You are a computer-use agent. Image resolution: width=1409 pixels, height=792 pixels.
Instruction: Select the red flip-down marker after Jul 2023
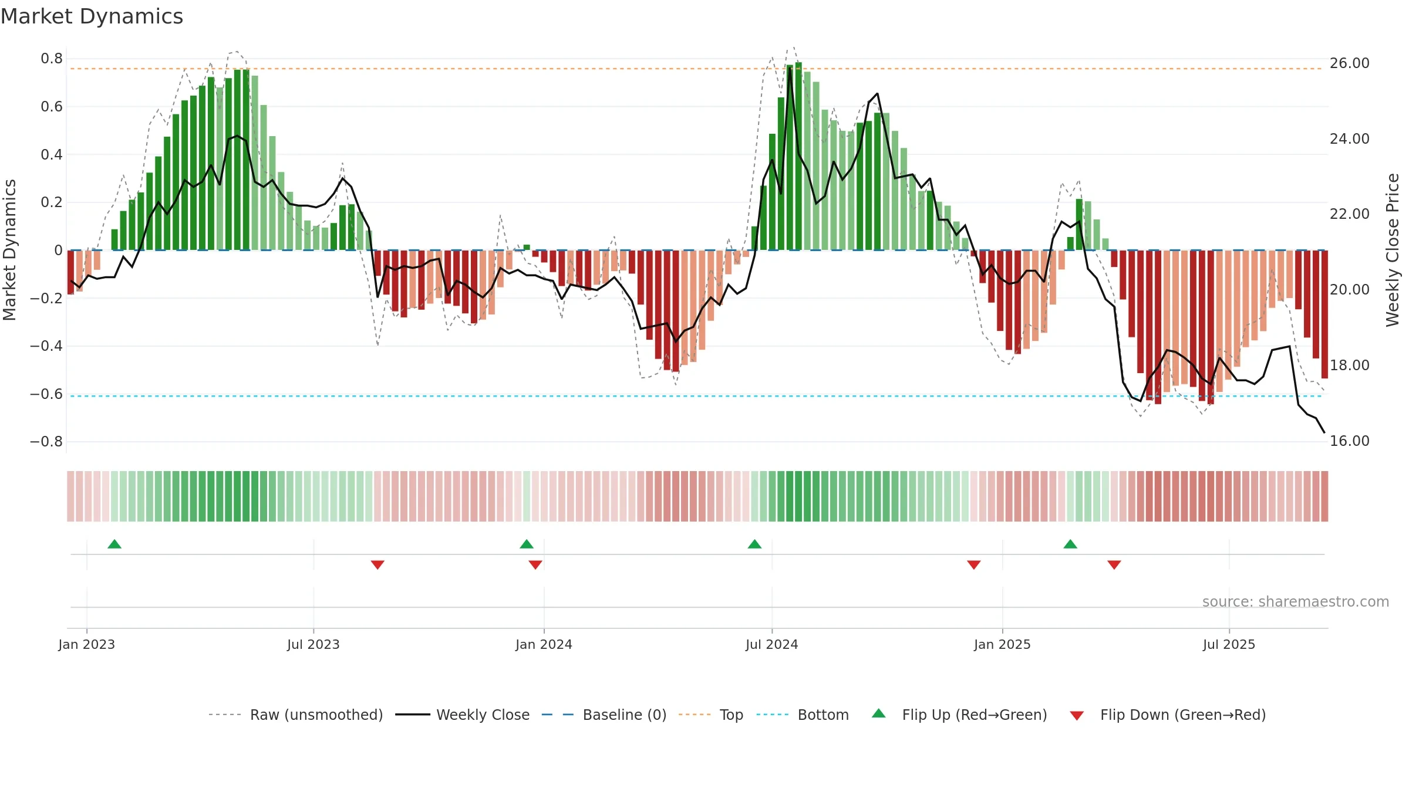point(377,565)
